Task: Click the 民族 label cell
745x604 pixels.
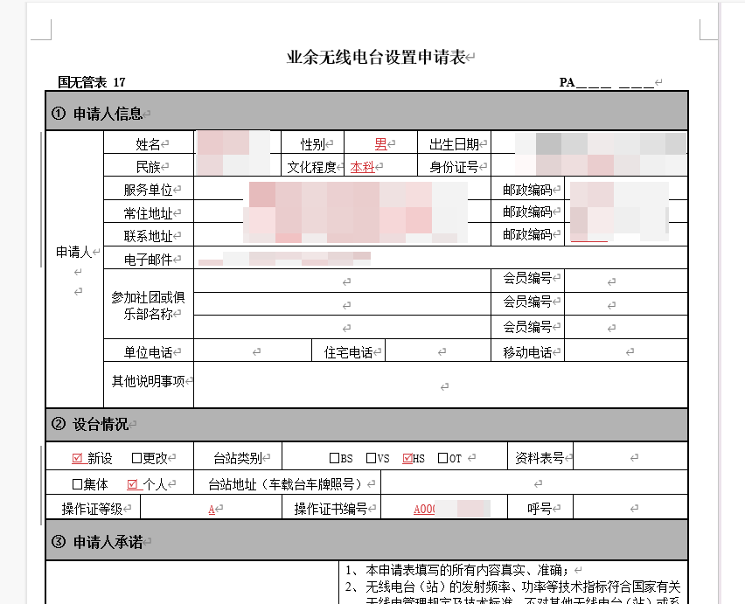Action: 149,167
